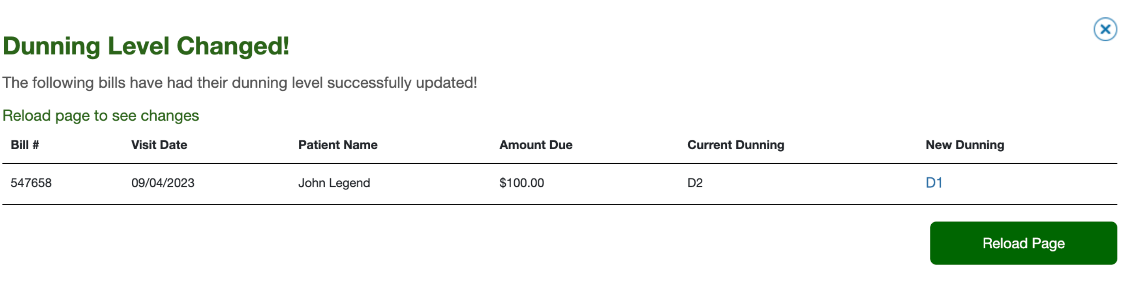Select patient name John Legend
Image resolution: width=1127 pixels, height=286 pixels.
pyautogui.click(x=334, y=183)
